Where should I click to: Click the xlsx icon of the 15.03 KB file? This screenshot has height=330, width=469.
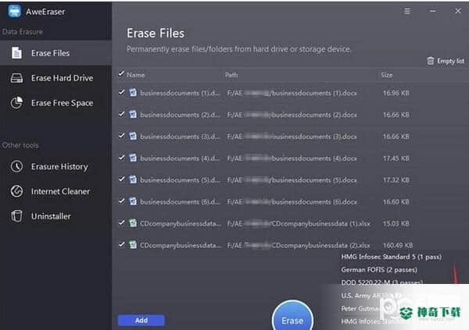[133, 223]
